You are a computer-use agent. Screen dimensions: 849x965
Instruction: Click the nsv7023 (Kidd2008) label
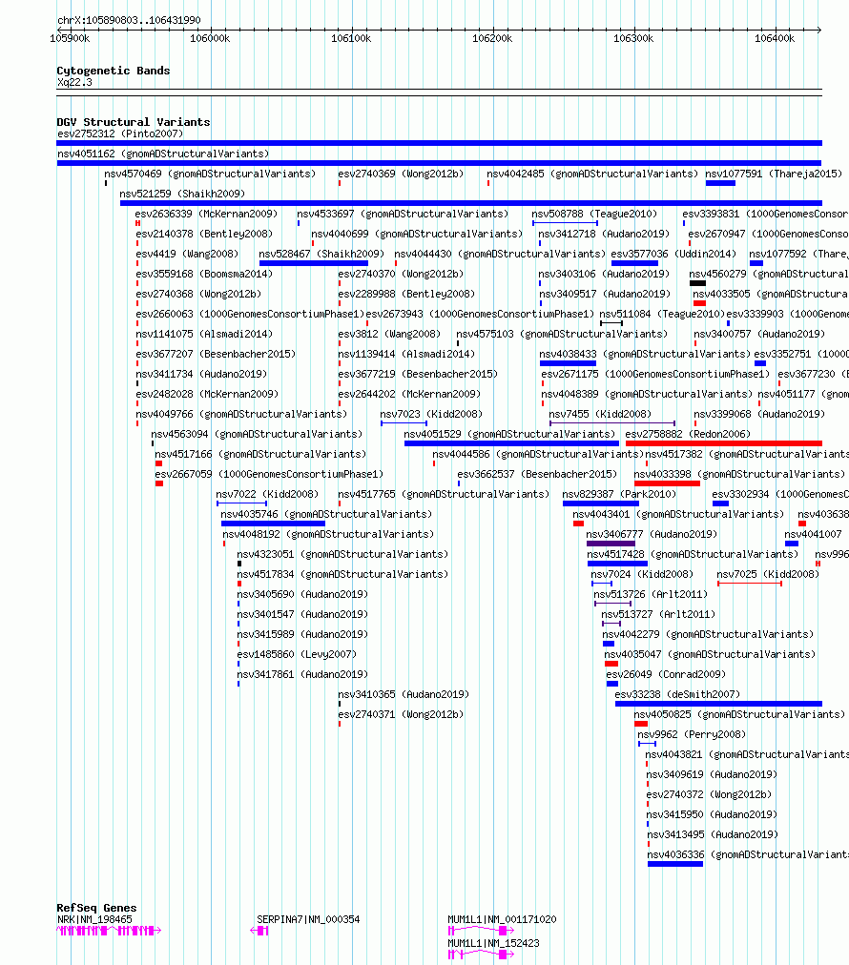431,414
